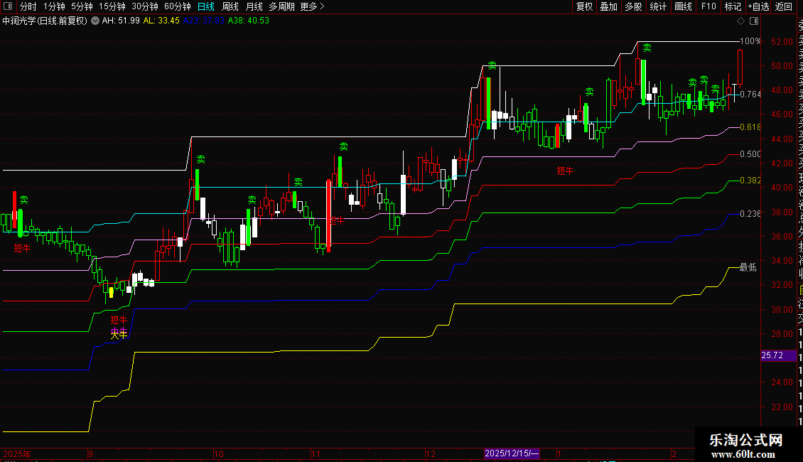Screen dimensions: 803x462
Task: Click the diamond icon above the chart
Action: tap(740, 21)
